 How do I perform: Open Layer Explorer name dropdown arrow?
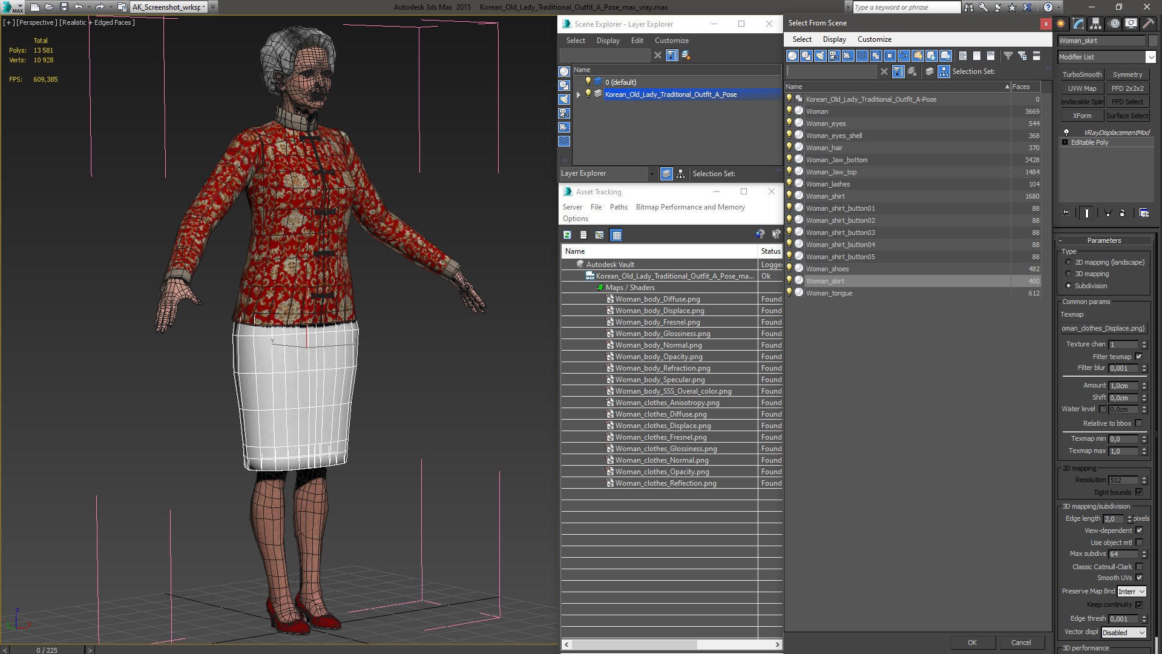point(651,174)
